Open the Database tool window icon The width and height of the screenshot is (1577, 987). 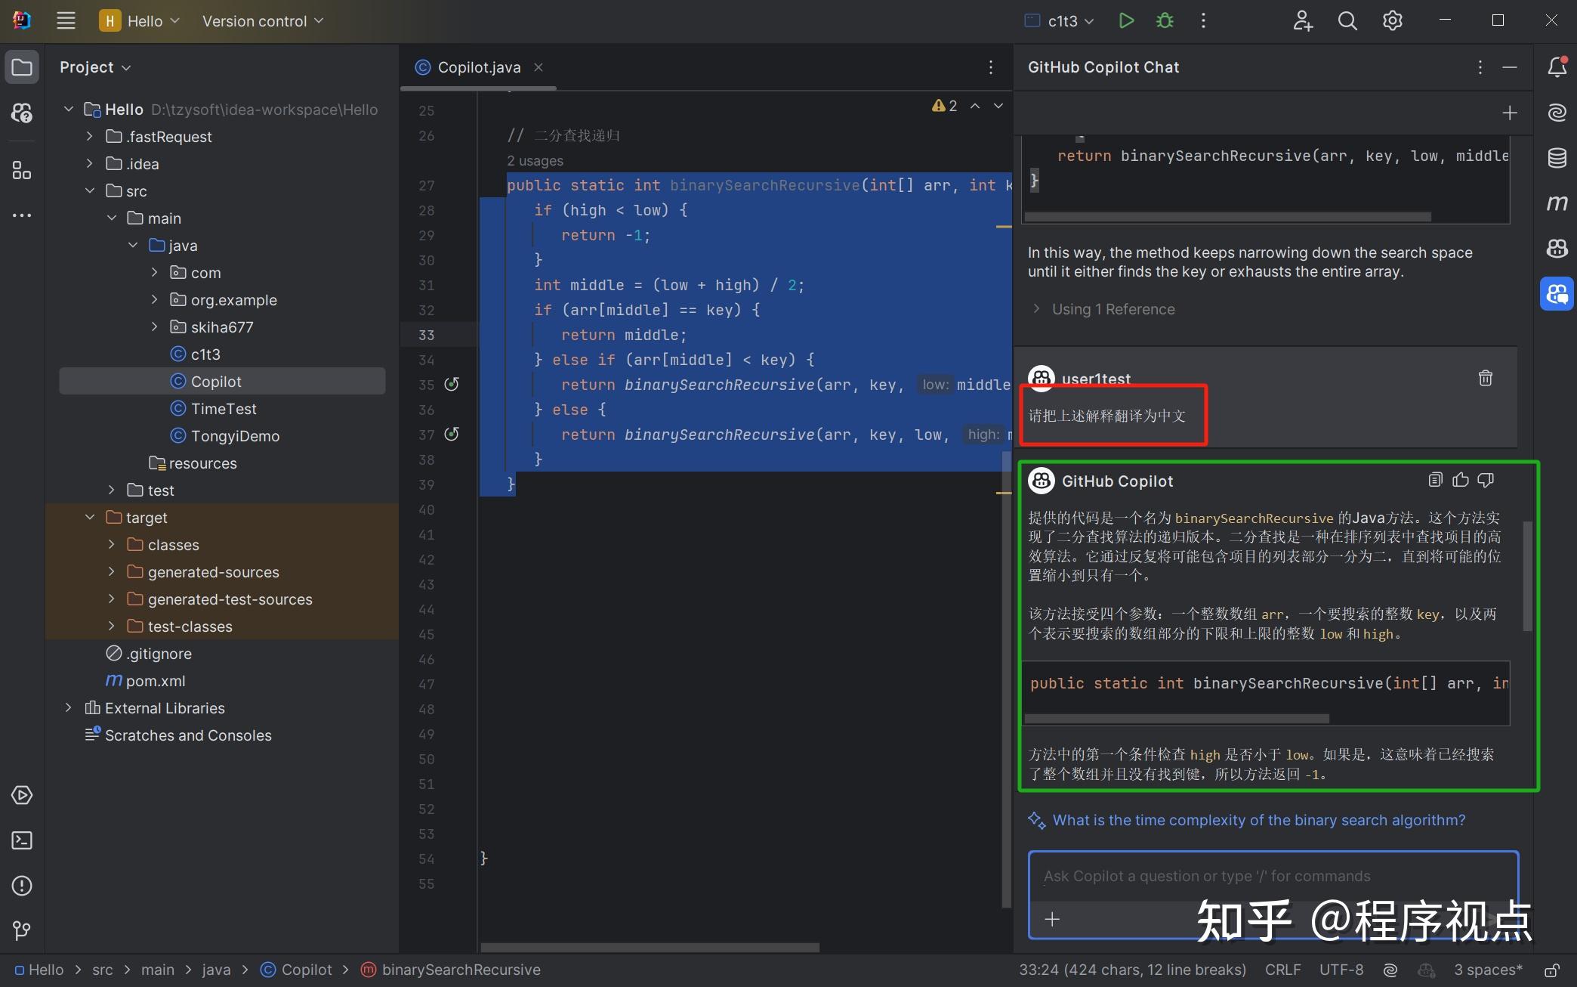(x=1557, y=158)
